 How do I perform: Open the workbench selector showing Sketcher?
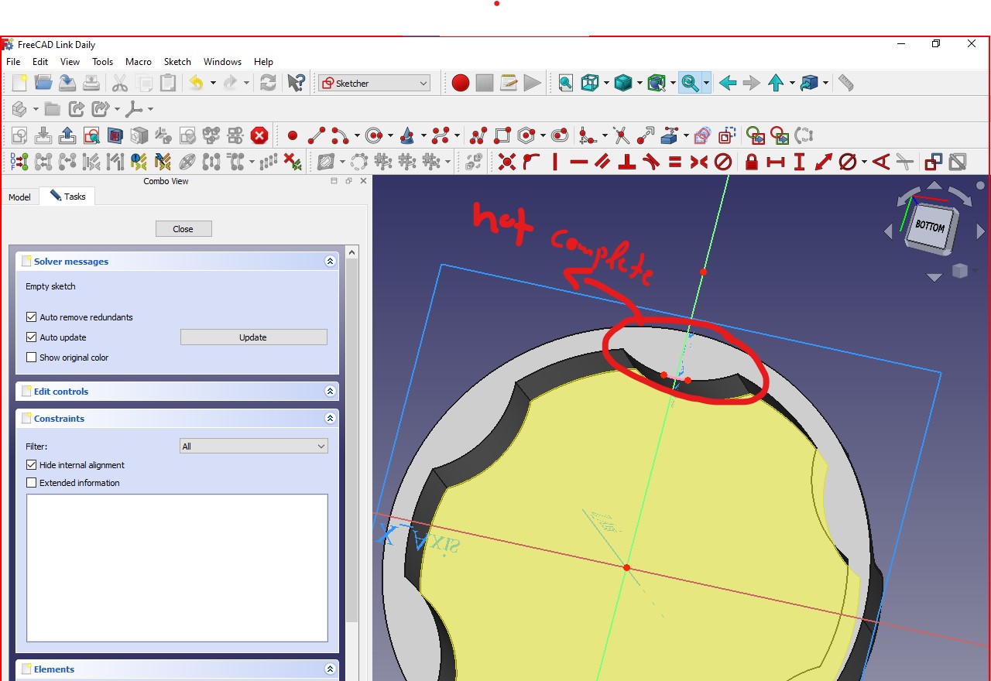pyautogui.click(x=374, y=82)
